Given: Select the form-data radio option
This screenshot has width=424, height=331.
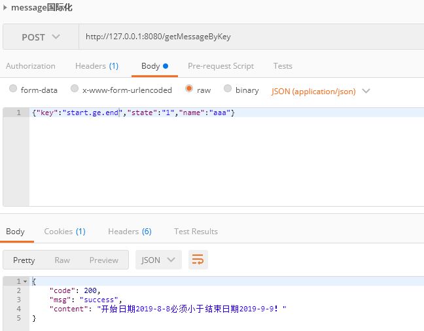Looking at the screenshot, I should point(13,88).
